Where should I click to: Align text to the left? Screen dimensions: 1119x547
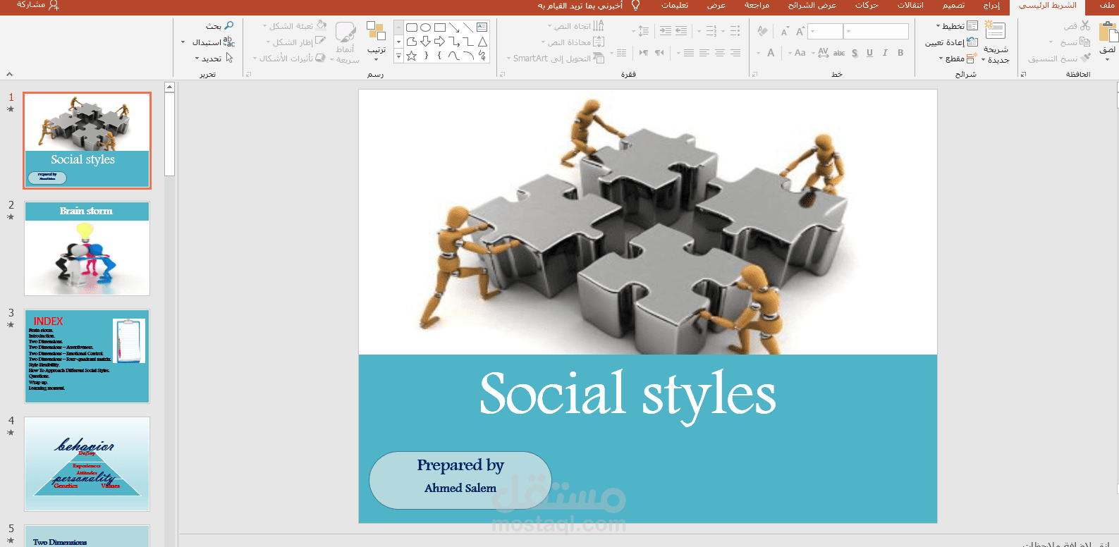coord(704,53)
